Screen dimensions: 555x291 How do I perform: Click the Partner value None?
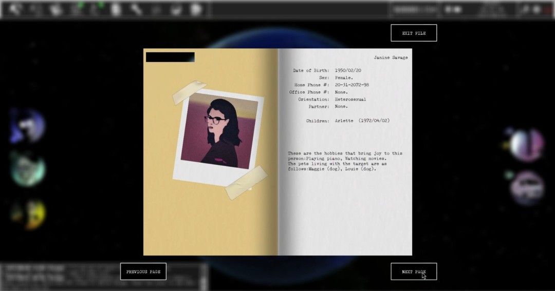(x=341, y=106)
